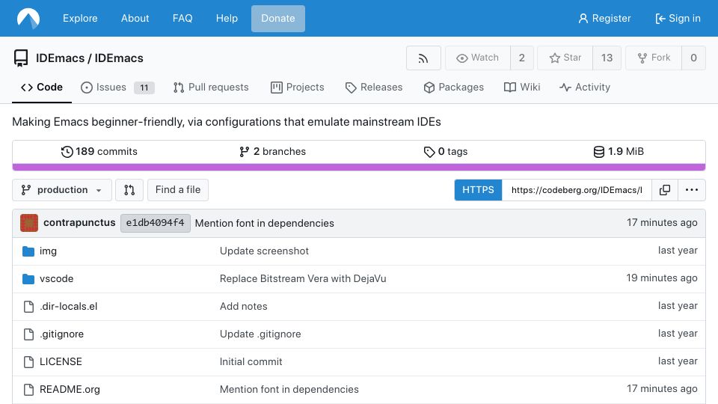View the 0 forks count
The width and height of the screenshot is (718, 404).
point(693,58)
